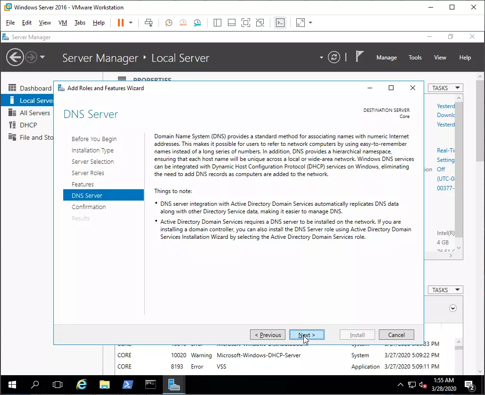Open VMware console view icon
The height and width of the screenshot is (395, 485).
[x=280, y=23]
